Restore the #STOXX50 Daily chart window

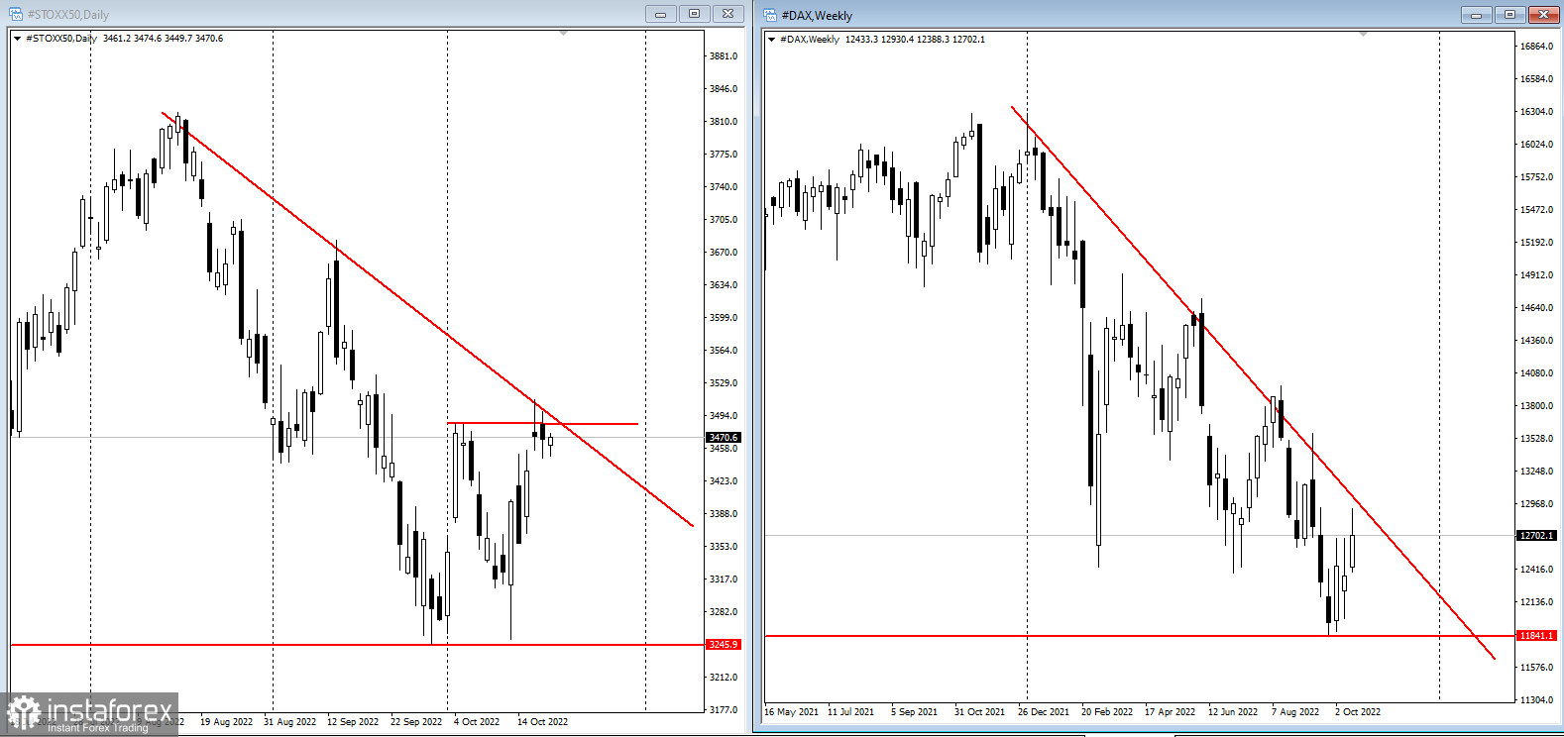coord(694,14)
